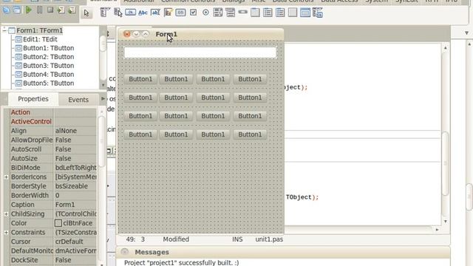Pause the running program
The image size is (473, 266).
(39, 10)
